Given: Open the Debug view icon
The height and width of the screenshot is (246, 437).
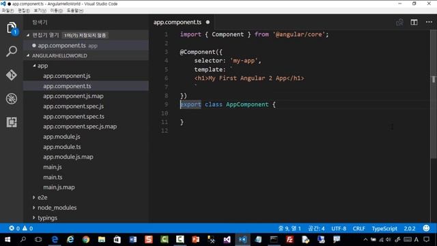Looking at the screenshot, I should (12, 98).
